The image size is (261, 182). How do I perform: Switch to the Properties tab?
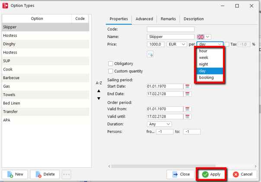119,19
